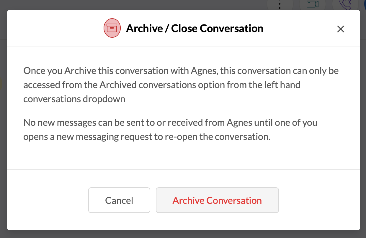Click the paragraph starting 'Once you Archive'
Viewport: 366px width, 238px height.
pos(181,85)
